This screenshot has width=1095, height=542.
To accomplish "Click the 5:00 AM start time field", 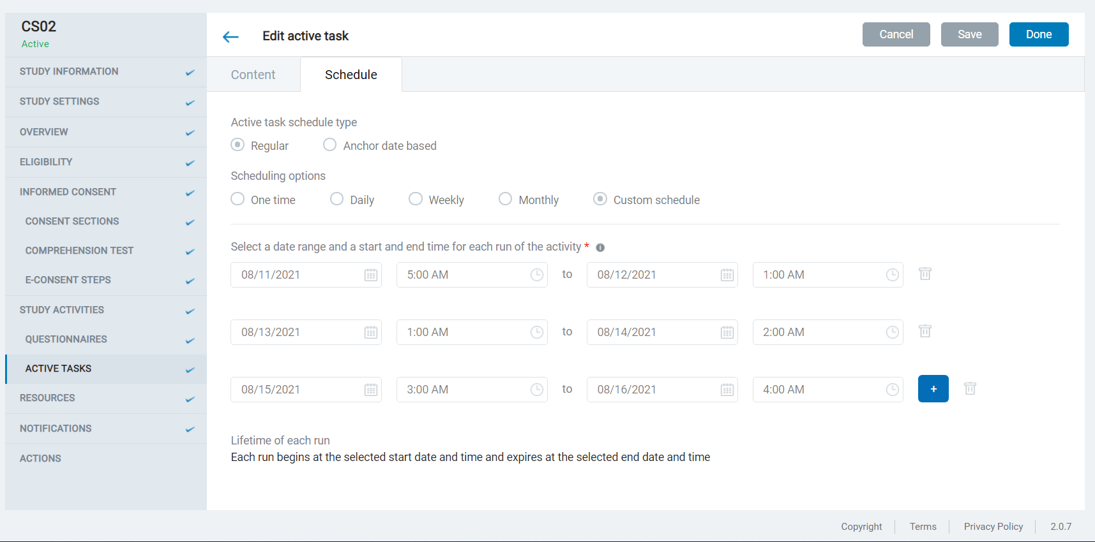I will point(472,275).
